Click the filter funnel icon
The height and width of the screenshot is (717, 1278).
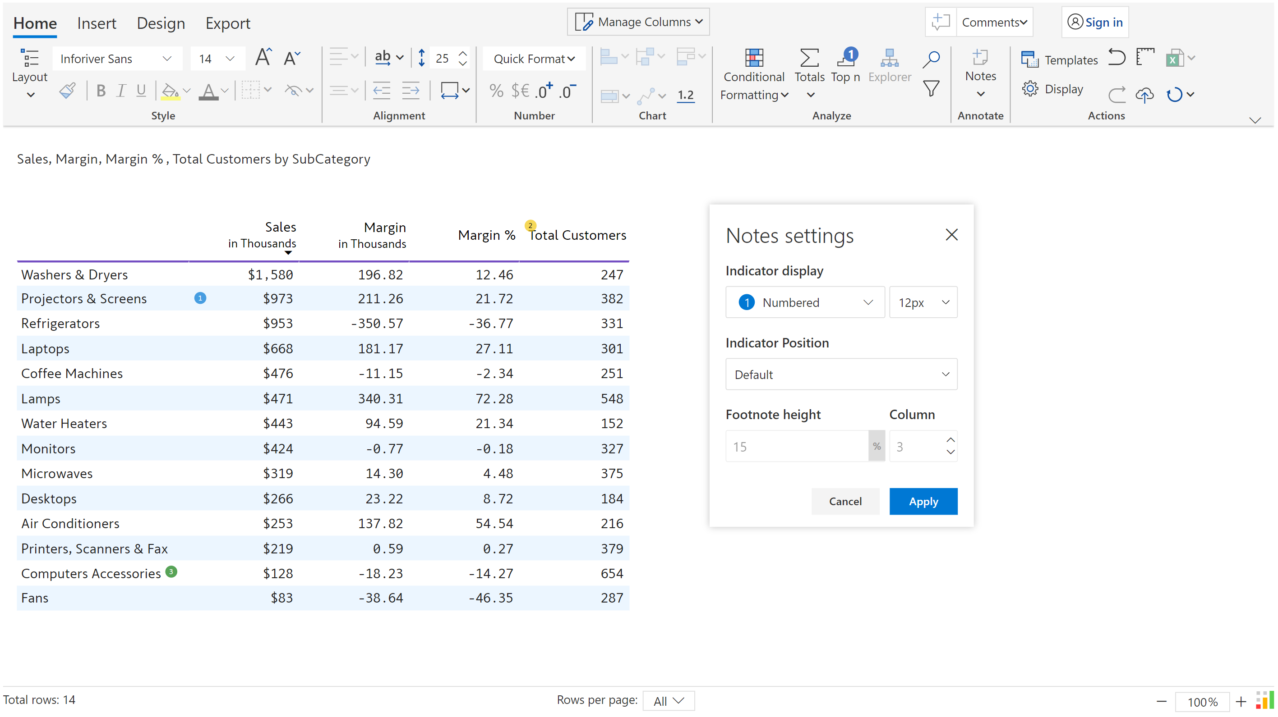click(931, 89)
